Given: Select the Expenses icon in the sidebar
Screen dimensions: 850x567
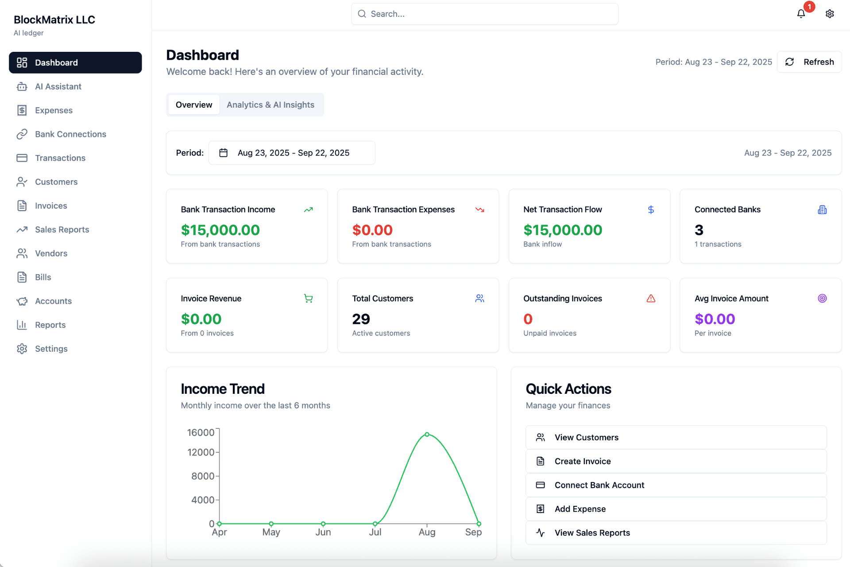Looking at the screenshot, I should point(22,110).
